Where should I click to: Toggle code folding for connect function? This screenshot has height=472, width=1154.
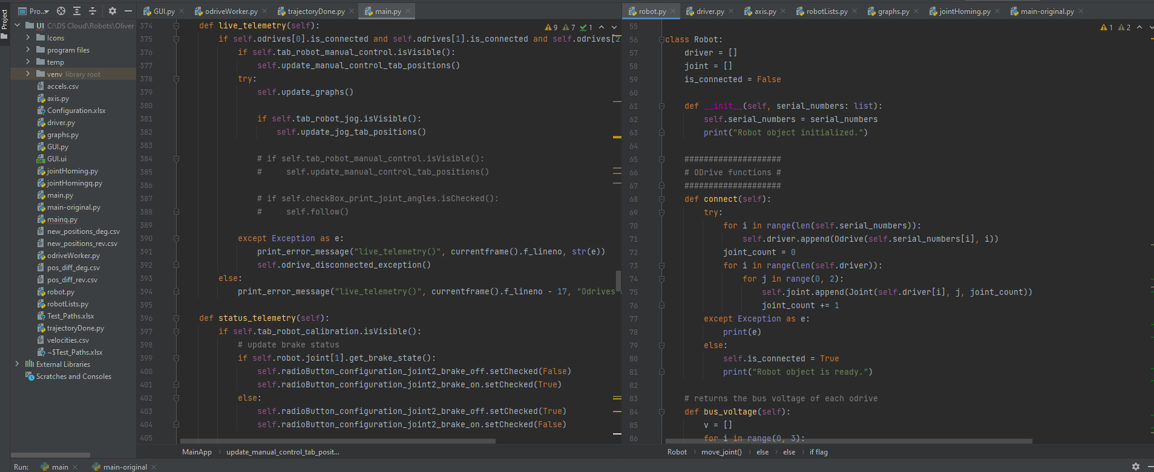[661, 199]
